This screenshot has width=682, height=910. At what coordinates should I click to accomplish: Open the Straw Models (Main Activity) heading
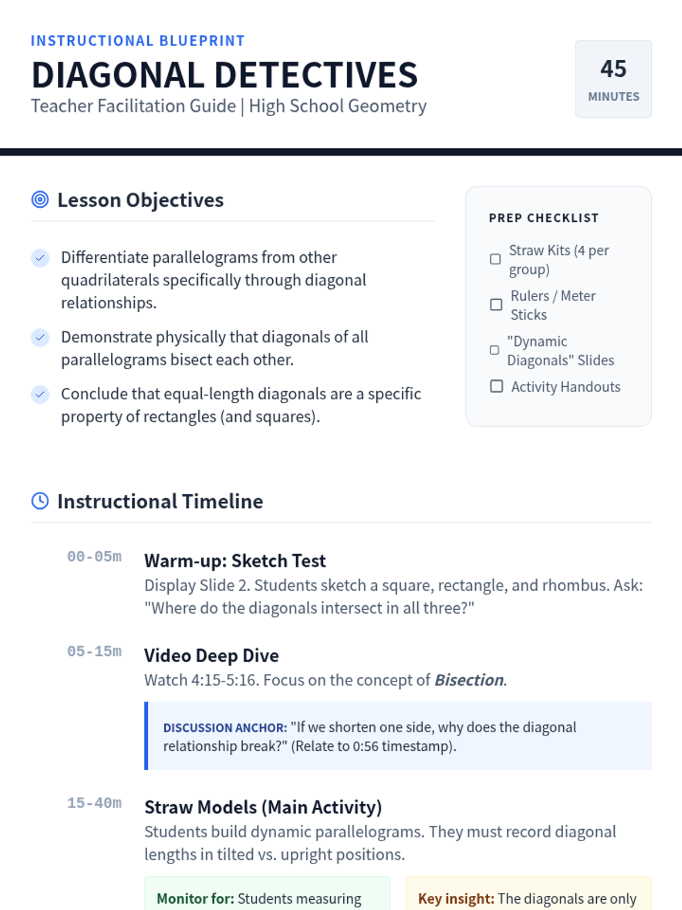click(263, 807)
